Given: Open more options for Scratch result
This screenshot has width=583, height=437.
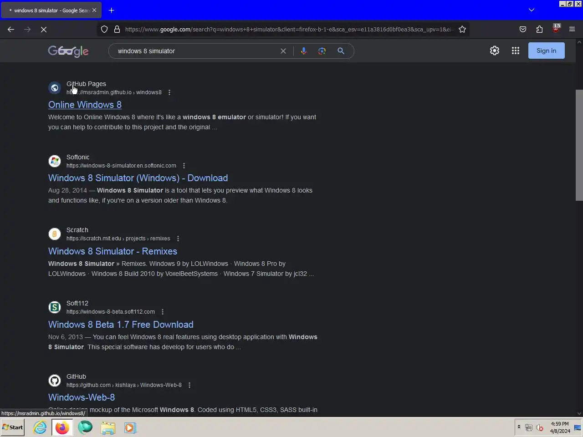Looking at the screenshot, I should 178,239.
